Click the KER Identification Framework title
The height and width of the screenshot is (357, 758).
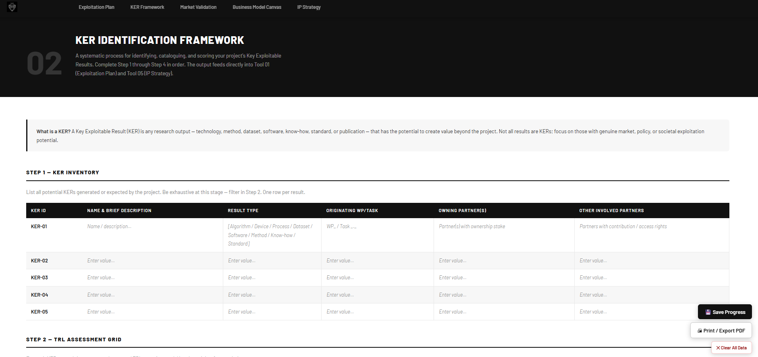click(160, 40)
